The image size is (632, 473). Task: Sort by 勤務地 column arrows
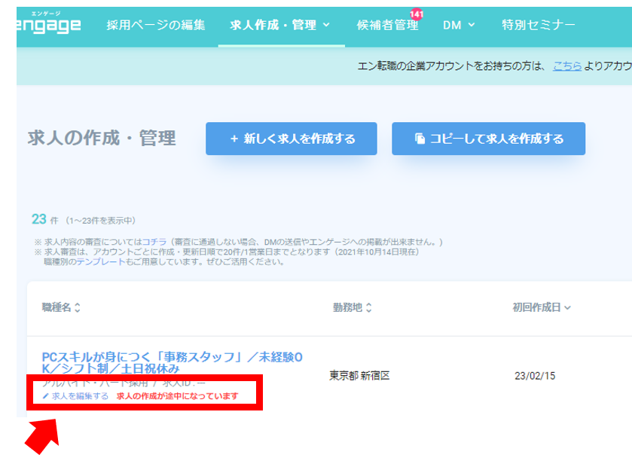(x=368, y=307)
